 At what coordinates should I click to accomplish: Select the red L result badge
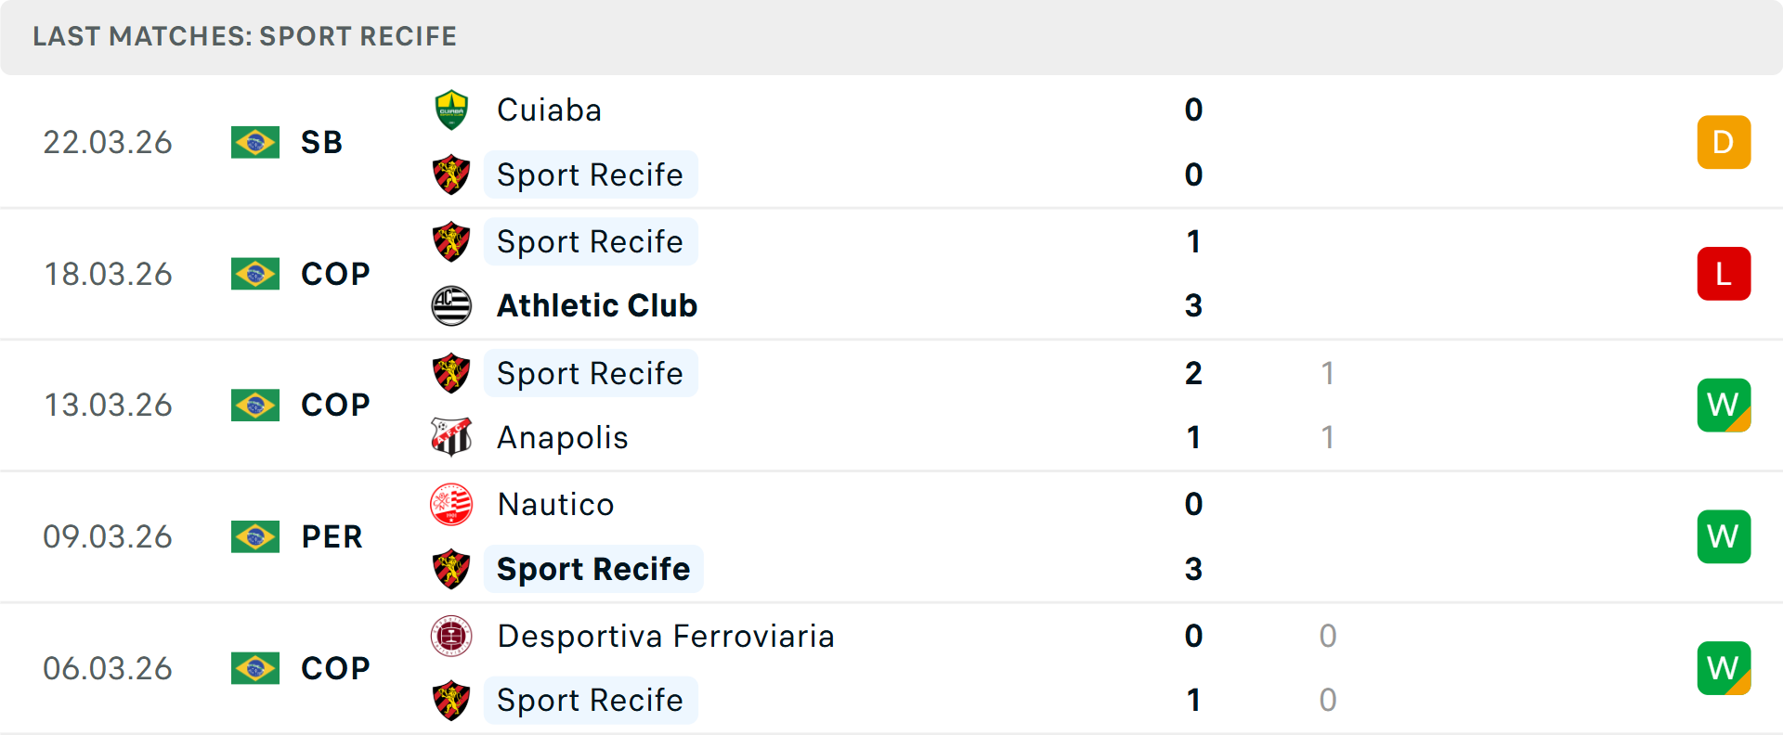pos(1724,274)
